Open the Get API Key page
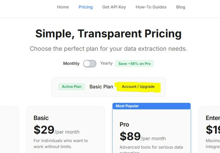This screenshot has height=153, width=220. 114,7
